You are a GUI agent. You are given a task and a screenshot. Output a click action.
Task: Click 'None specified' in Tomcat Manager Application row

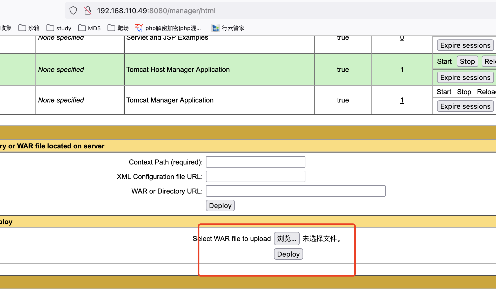61,100
